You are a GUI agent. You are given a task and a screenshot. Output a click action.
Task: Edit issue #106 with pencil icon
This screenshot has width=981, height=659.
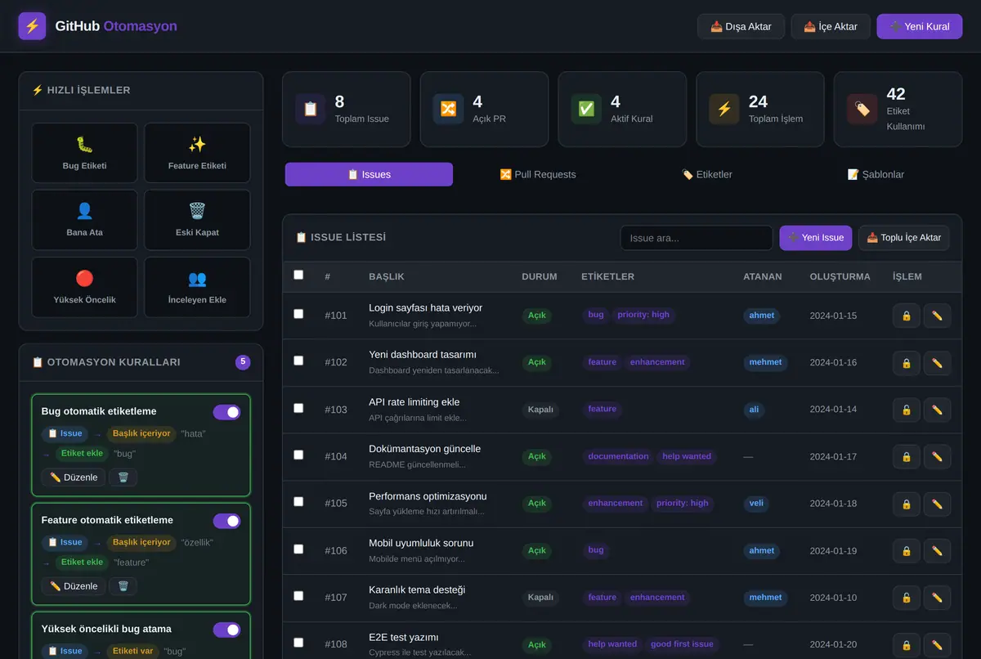[x=937, y=551]
